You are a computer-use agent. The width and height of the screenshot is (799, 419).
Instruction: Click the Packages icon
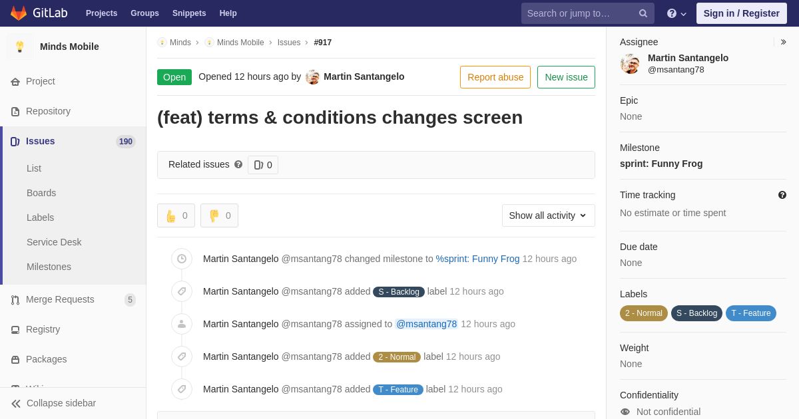[15, 360]
